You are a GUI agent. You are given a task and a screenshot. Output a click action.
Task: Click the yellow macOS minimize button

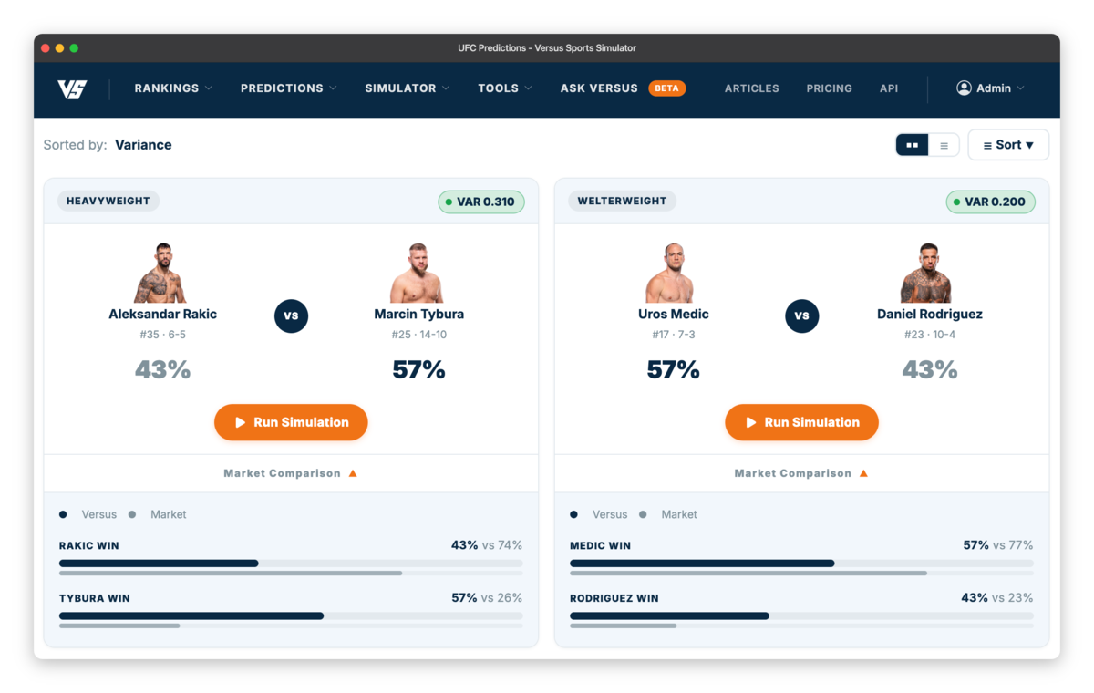pyautogui.click(x=60, y=48)
